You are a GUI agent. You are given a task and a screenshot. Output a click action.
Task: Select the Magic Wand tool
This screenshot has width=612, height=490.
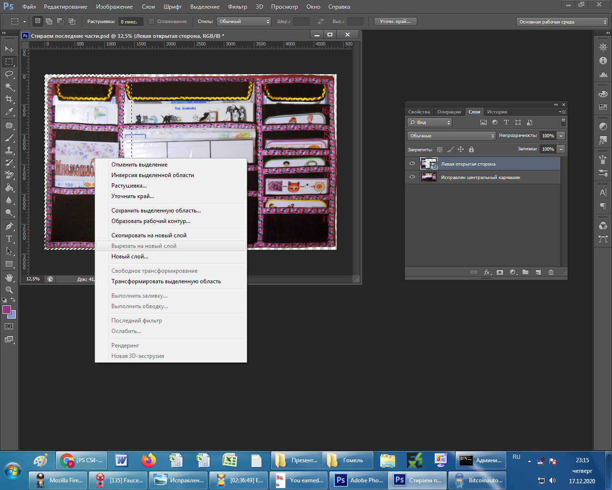pos(9,87)
